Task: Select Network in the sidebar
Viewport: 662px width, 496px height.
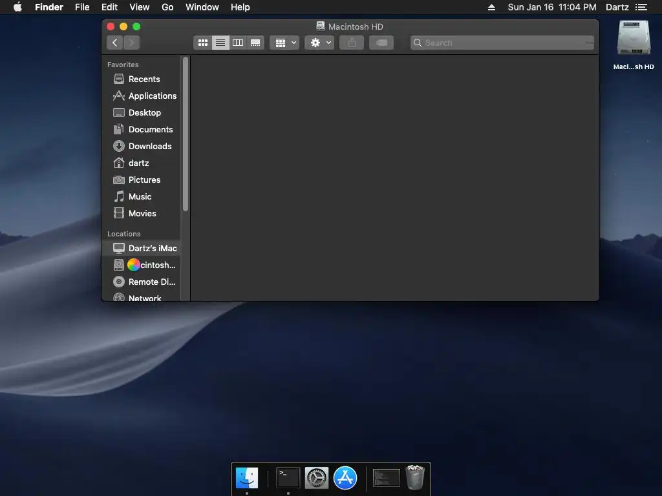Action: (x=142, y=297)
